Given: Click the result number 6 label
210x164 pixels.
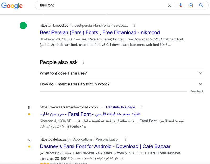Looking at the screenshot, I should (x=29, y=140).
